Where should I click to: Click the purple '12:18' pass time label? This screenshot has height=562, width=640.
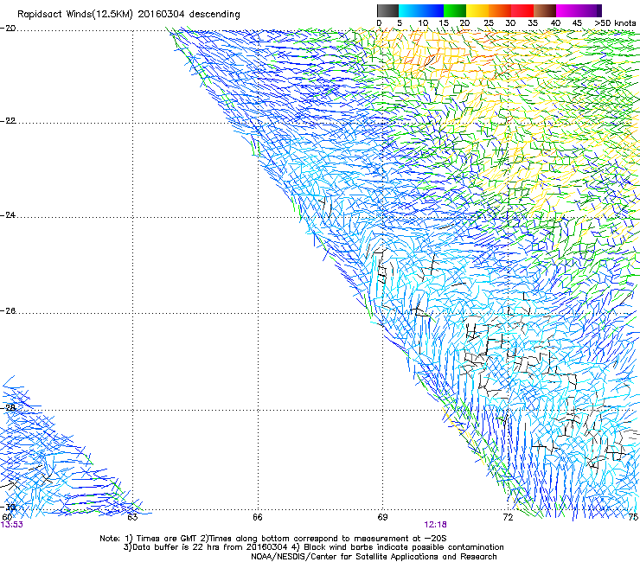435,525
